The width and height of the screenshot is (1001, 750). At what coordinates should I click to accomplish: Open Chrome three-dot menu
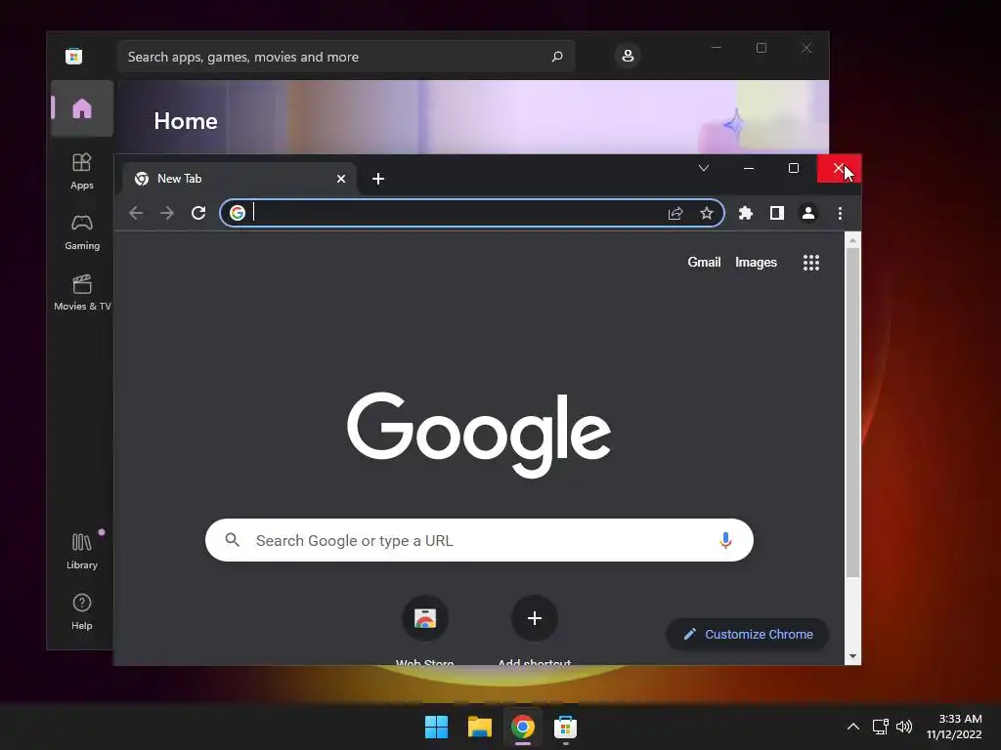(840, 213)
